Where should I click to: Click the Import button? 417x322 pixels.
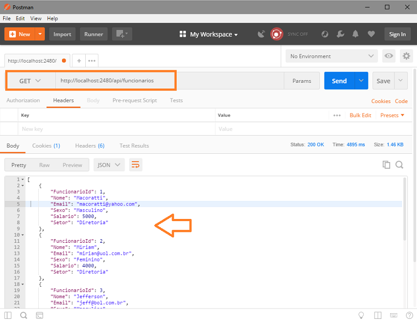(62, 34)
